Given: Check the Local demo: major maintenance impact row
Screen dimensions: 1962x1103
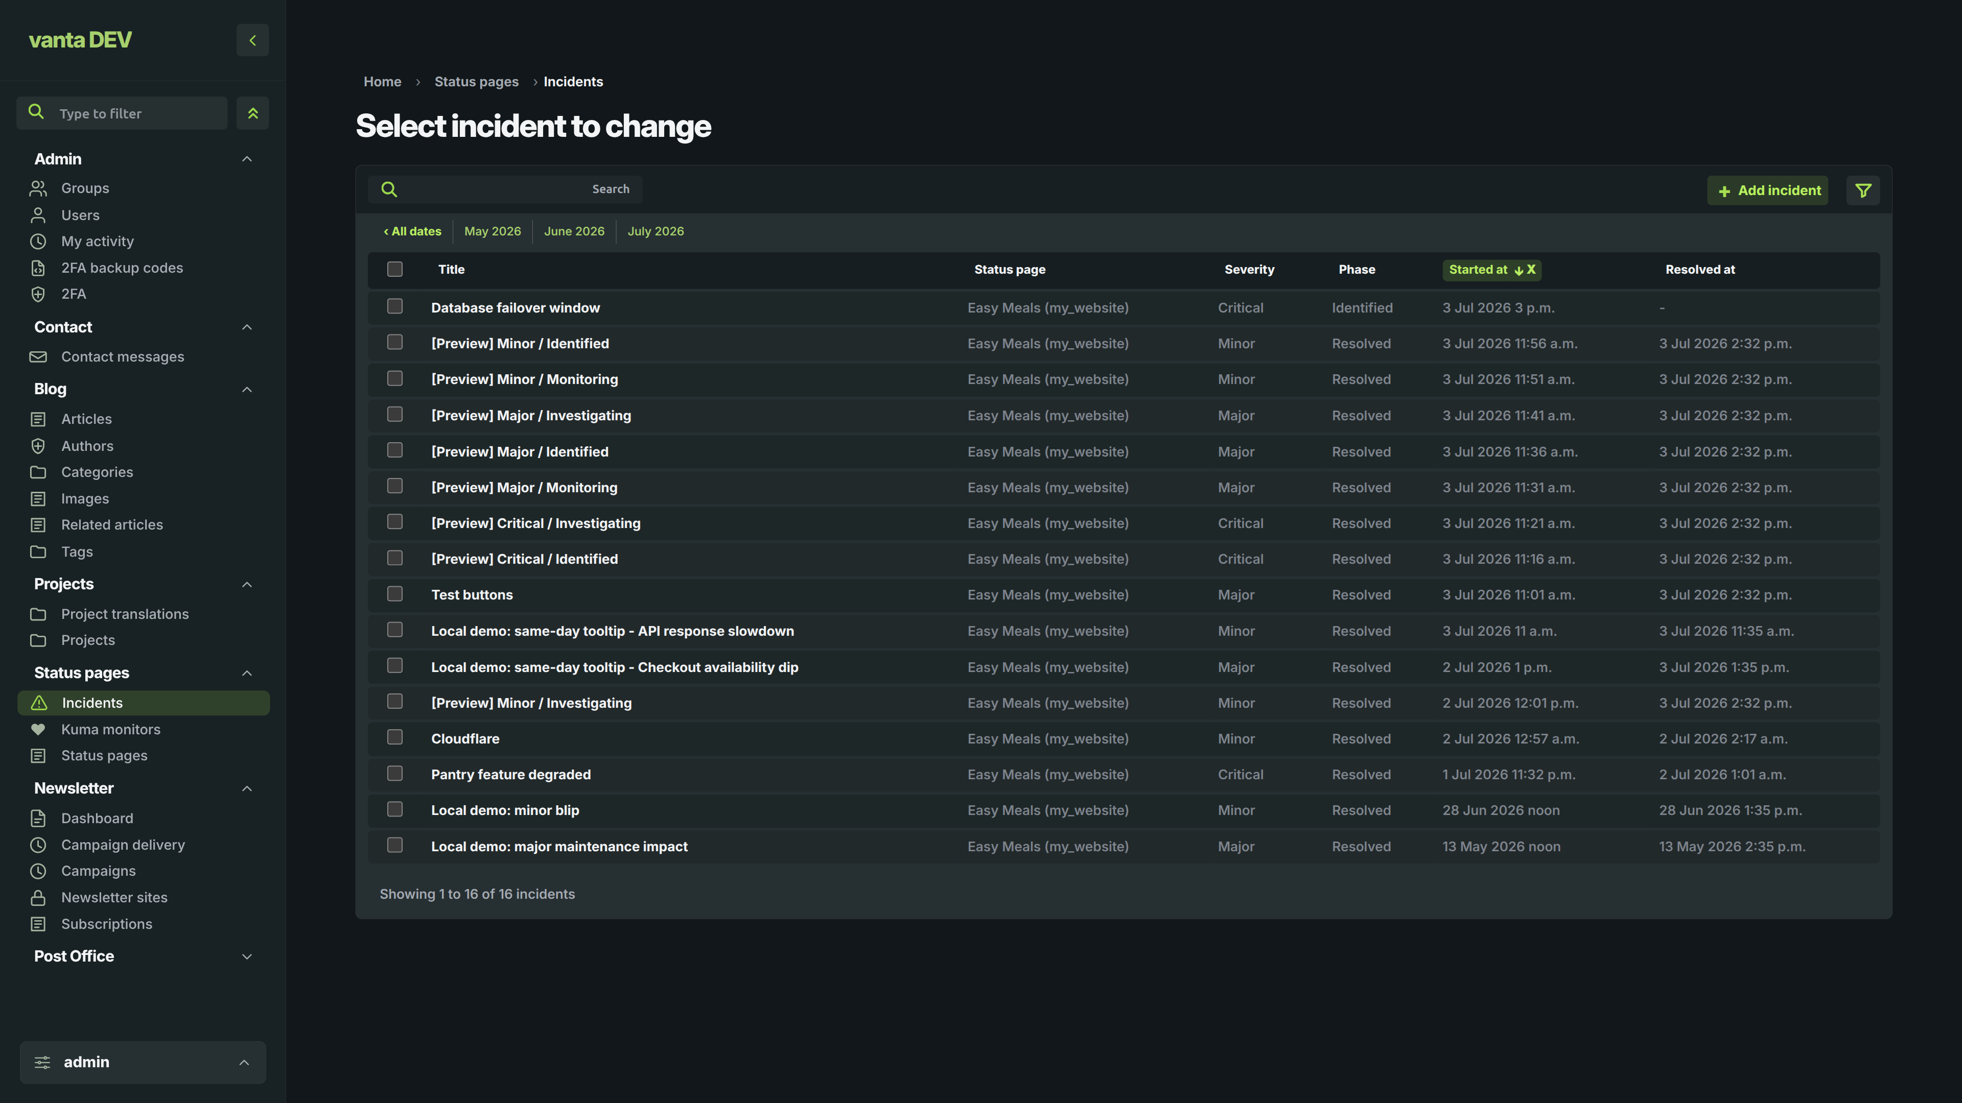Looking at the screenshot, I should pos(394,845).
